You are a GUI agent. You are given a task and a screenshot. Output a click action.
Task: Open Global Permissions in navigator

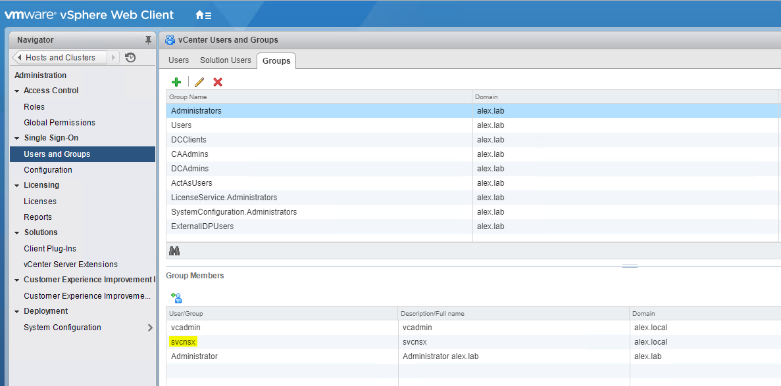click(59, 123)
